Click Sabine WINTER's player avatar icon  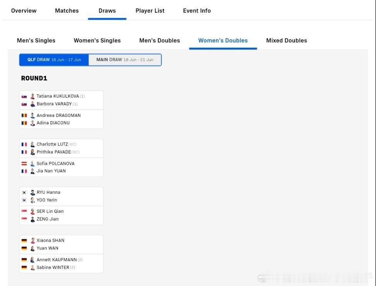click(x=32, y=268)
